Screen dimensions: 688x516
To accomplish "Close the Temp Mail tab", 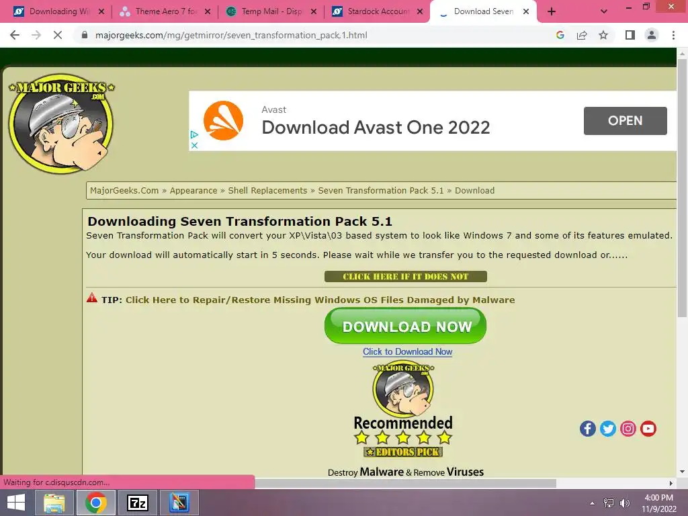I will pyautogui.click(x=314, y=11).
